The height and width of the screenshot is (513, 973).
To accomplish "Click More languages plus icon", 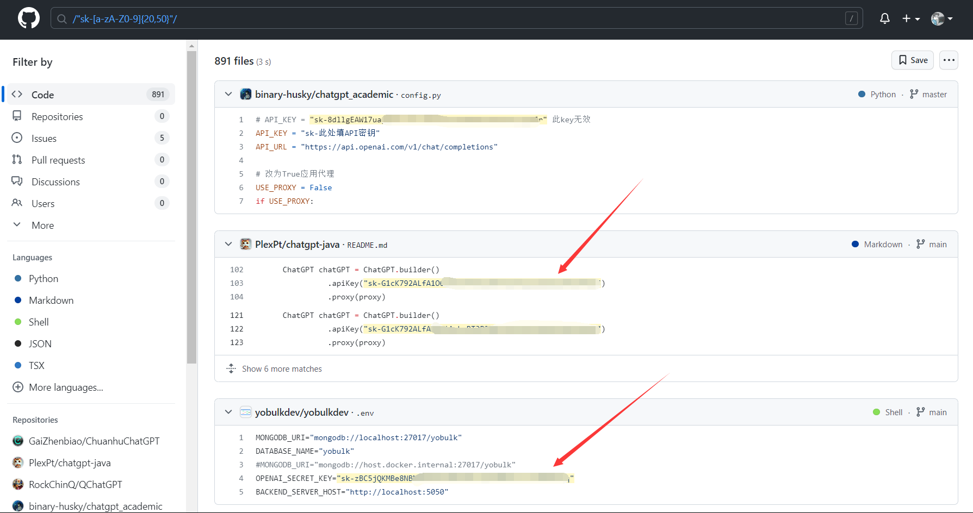I will 18,387.
